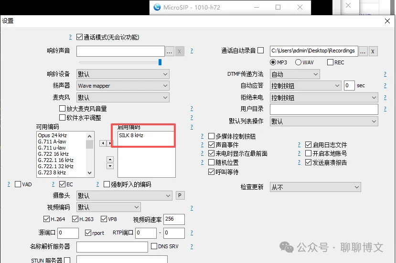396x263 pixels.
Task: Enable 通话自动录音 checkbox
Action: coord(261,51)
